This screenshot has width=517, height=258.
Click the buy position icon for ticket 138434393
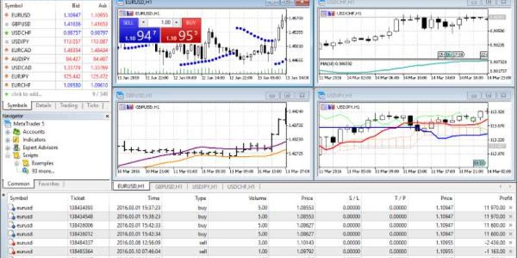click(12, 208)
